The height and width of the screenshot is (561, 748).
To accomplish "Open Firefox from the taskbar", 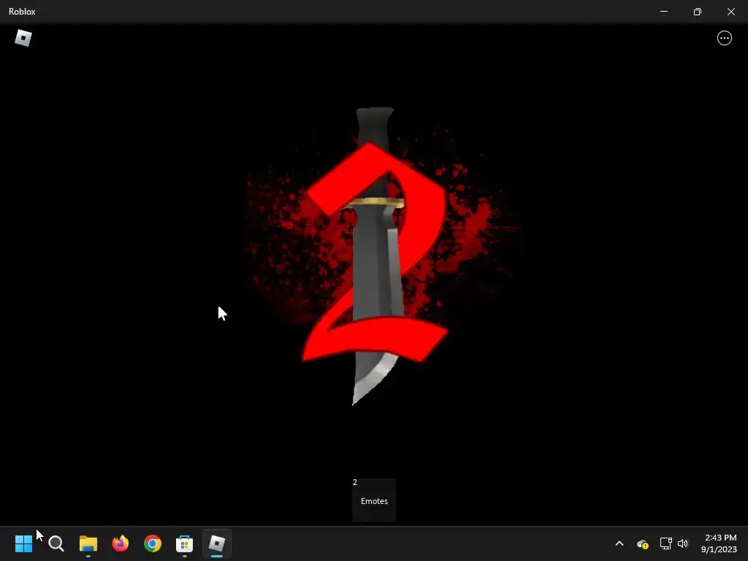I will 121,543.
